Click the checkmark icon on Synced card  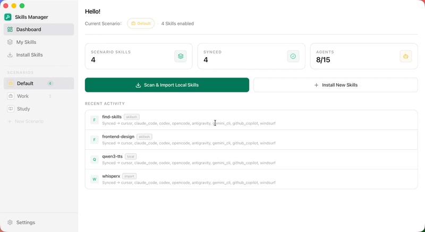click(293, 56)
